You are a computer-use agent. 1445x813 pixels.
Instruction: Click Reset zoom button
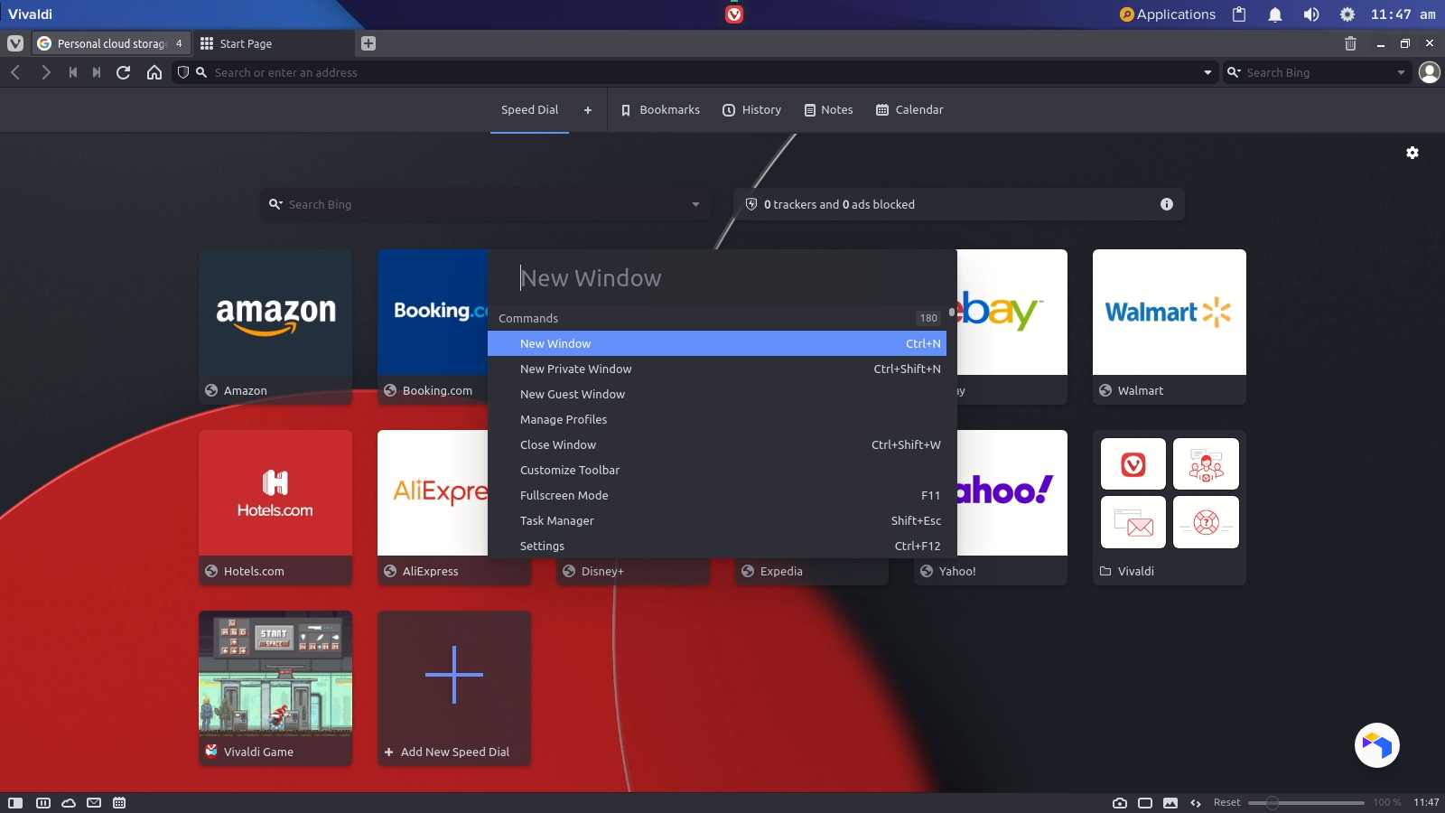pos(1226,803)
